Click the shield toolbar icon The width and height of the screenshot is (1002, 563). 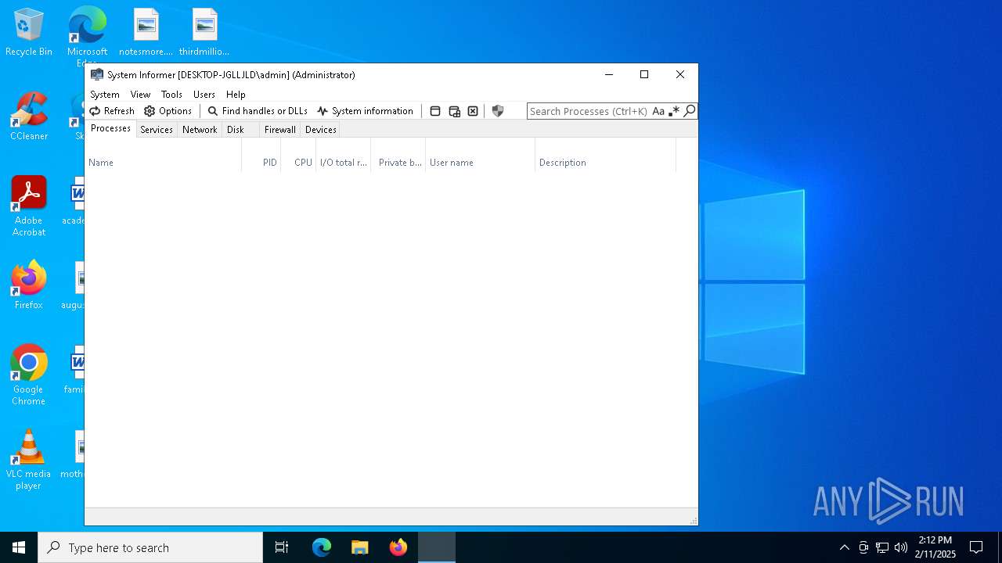pos(498,111)
